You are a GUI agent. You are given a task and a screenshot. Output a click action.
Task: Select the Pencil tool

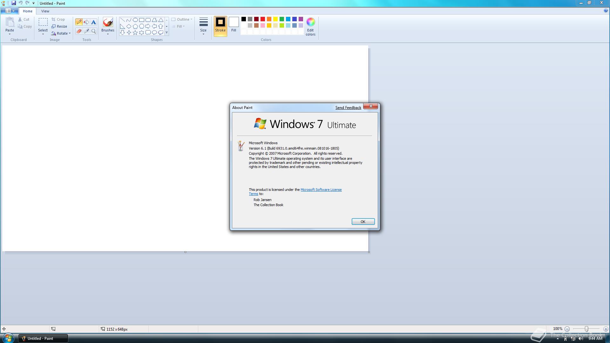point(79,22)
